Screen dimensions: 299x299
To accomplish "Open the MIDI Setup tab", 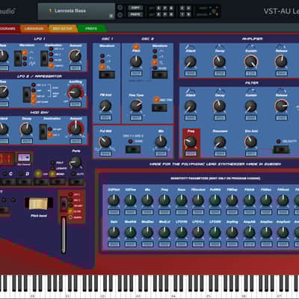I will [63, 28].
